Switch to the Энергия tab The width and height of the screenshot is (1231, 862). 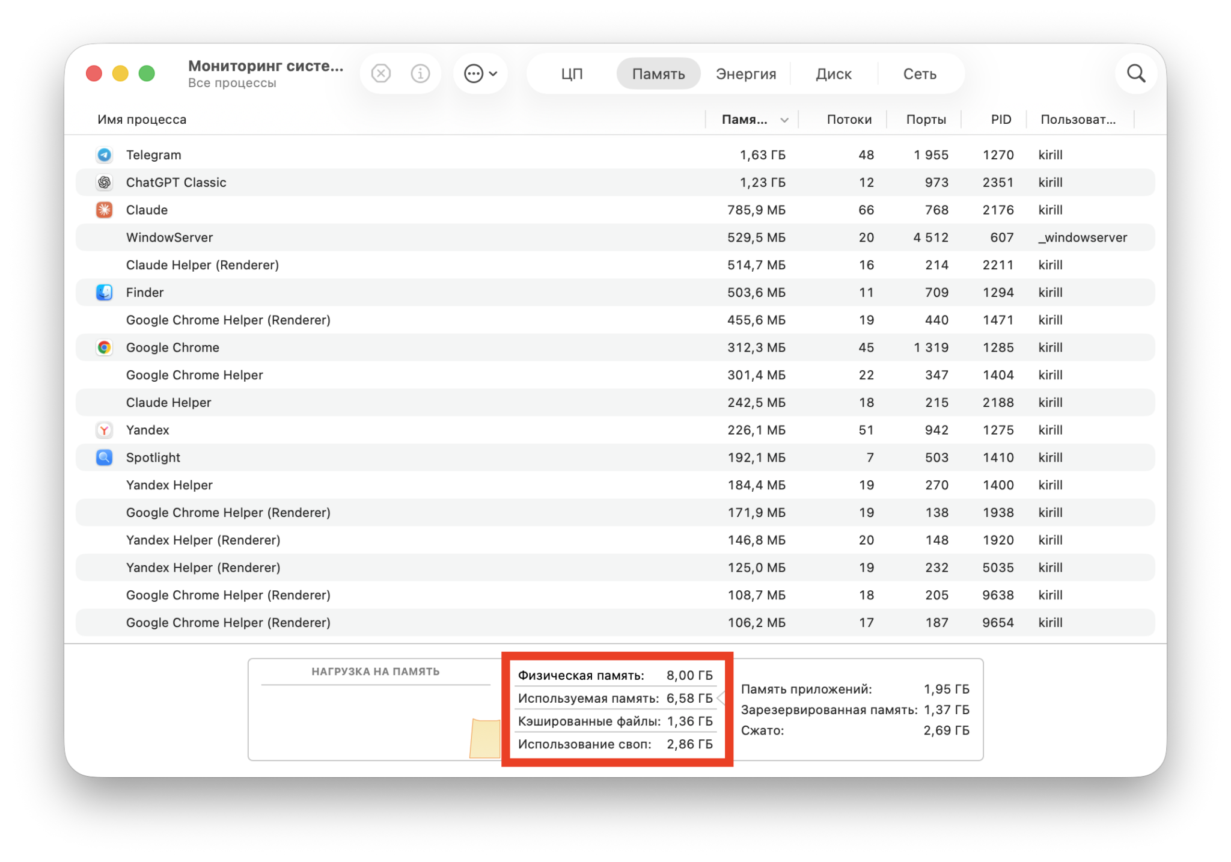click(x=746, y=74)
